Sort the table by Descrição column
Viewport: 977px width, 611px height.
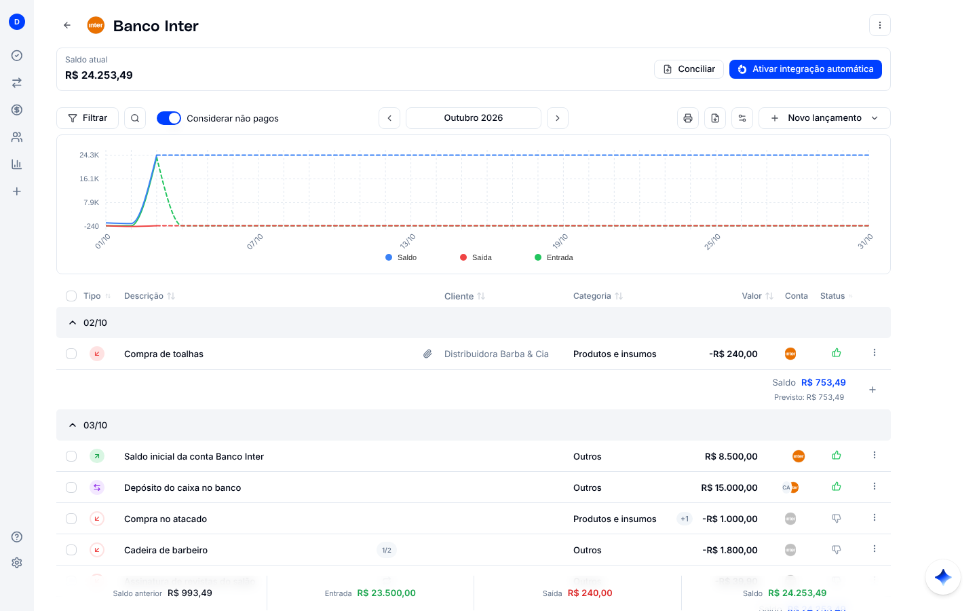point(149,296)
